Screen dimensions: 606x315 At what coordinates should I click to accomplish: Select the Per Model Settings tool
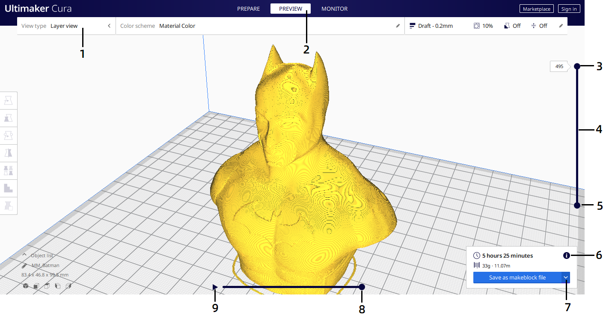[9, 171]
